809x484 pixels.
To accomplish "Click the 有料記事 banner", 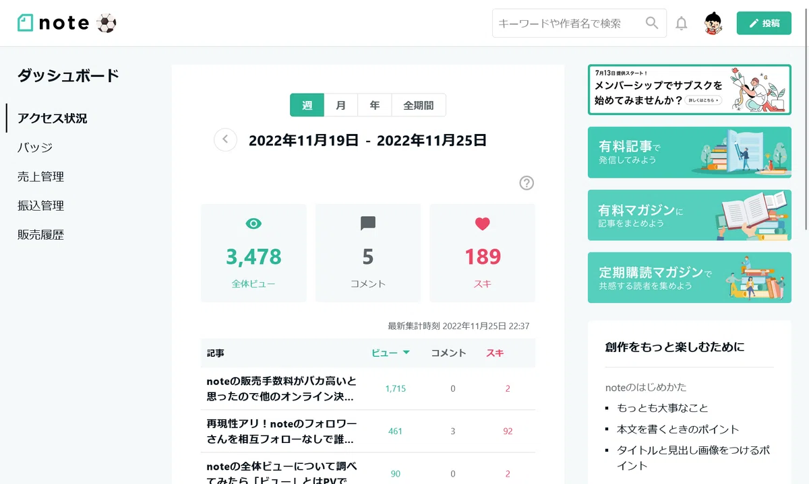I will 690,152.
